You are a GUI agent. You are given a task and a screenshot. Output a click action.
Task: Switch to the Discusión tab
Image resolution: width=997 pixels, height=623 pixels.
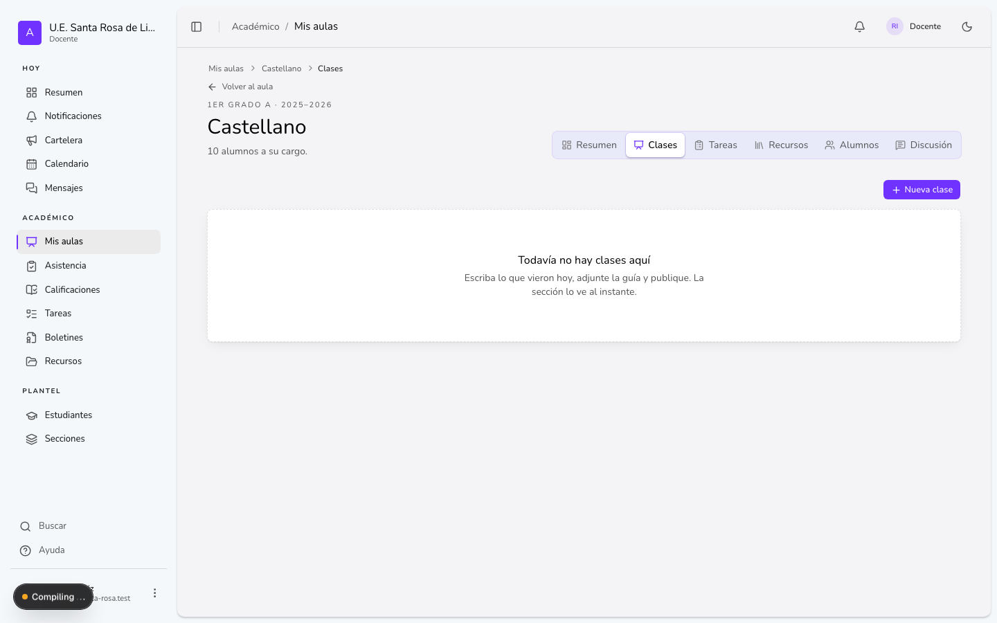point(924,145)
